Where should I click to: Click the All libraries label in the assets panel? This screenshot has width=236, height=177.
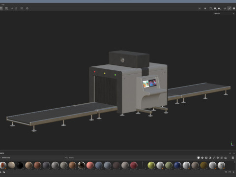6,158
